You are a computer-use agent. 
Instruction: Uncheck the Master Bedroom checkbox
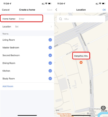pyautogui.click(x=50, y=48)
